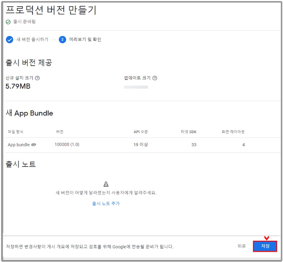Click the target SDK value 33
Viewport: 283px width, 262px height.
coord(194,145)
